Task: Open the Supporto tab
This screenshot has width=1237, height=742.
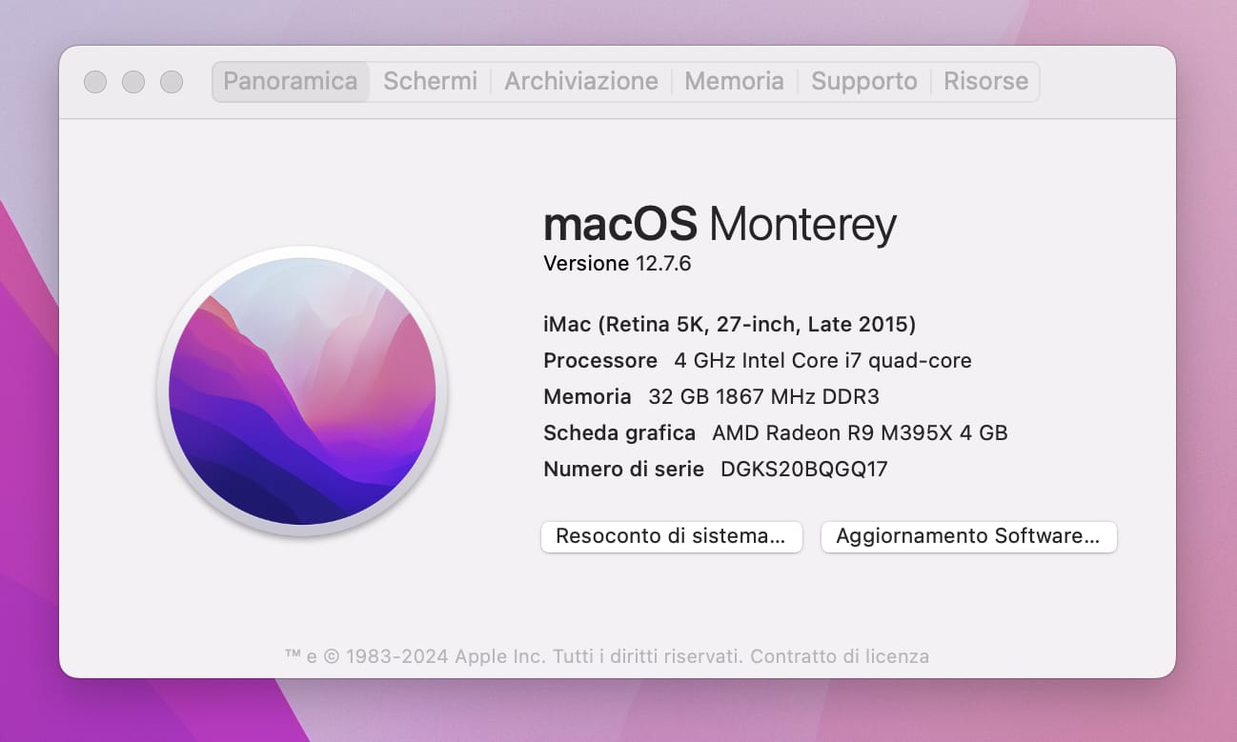Action: 863,82
